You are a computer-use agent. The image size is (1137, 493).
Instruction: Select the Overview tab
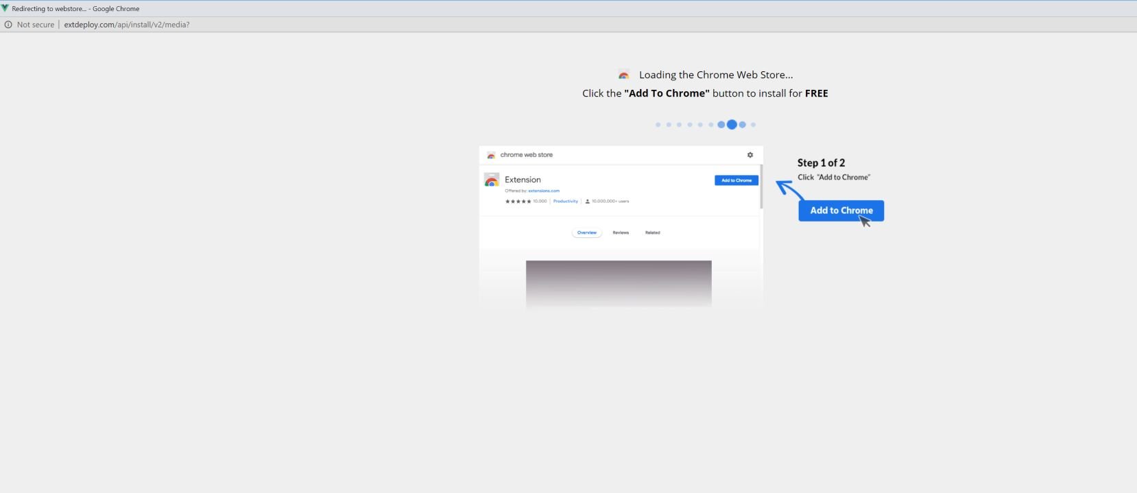coord(586,232)
